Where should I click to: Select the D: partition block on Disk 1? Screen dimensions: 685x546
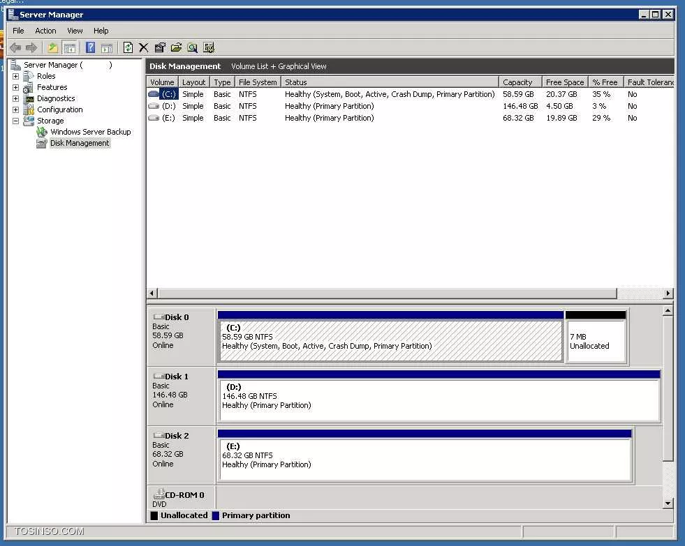tap(439, 396)
